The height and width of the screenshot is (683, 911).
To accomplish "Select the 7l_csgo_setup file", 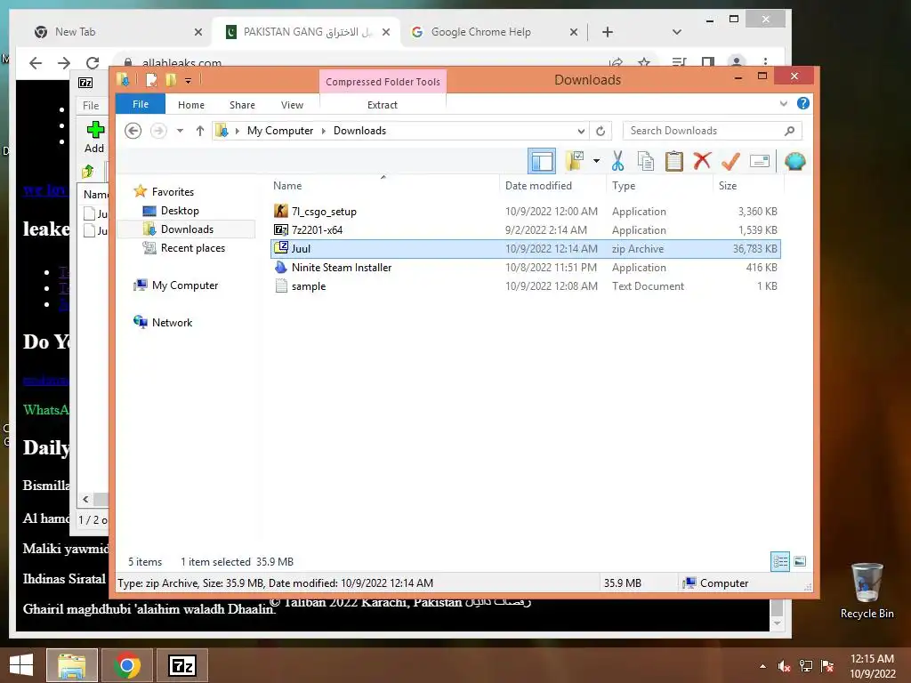I will pyautogui.click(x=526, y=212).
